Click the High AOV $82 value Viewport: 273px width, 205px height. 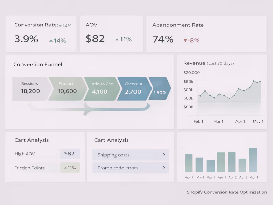[x=70, y=154]
